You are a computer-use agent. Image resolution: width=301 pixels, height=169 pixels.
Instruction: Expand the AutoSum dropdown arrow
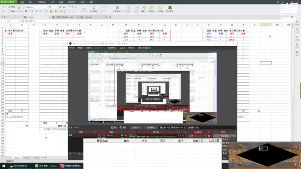click(122, 12)
